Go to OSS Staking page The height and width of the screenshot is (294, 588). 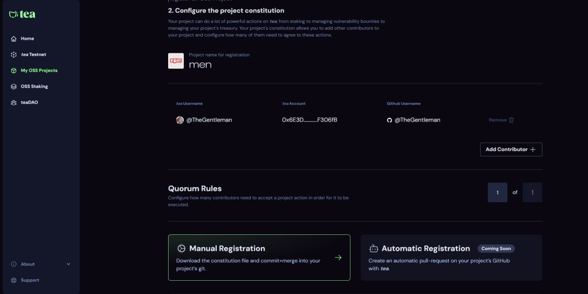pyautogui.click(x=34, y=87)
